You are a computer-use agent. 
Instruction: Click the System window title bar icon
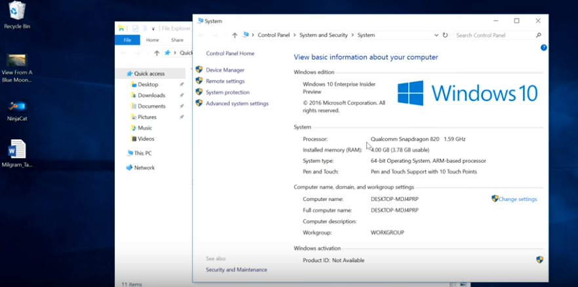pyautogui.click(x=200, y=20)
